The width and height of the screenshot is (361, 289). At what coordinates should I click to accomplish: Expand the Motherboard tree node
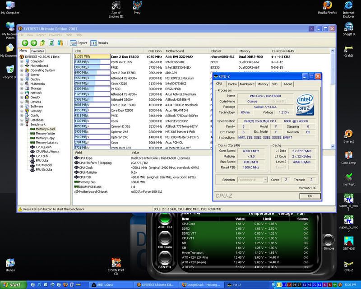click(22, 65)
